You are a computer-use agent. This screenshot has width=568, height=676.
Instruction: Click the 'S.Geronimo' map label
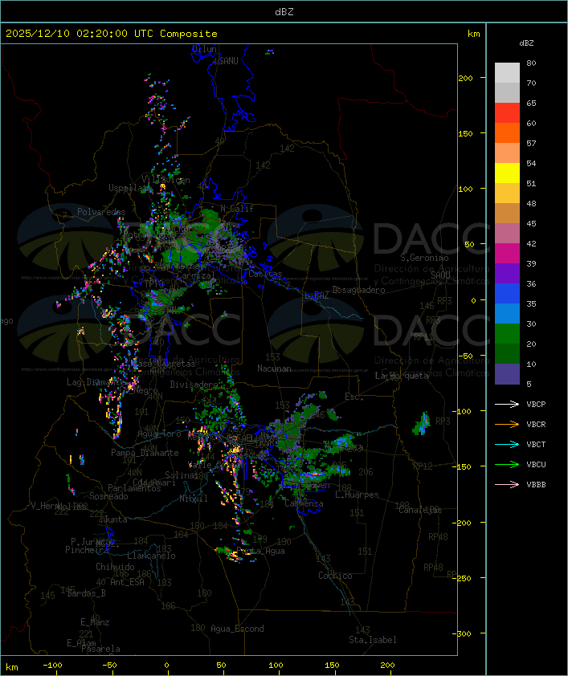pyautogui.click(x=424, y=258)
